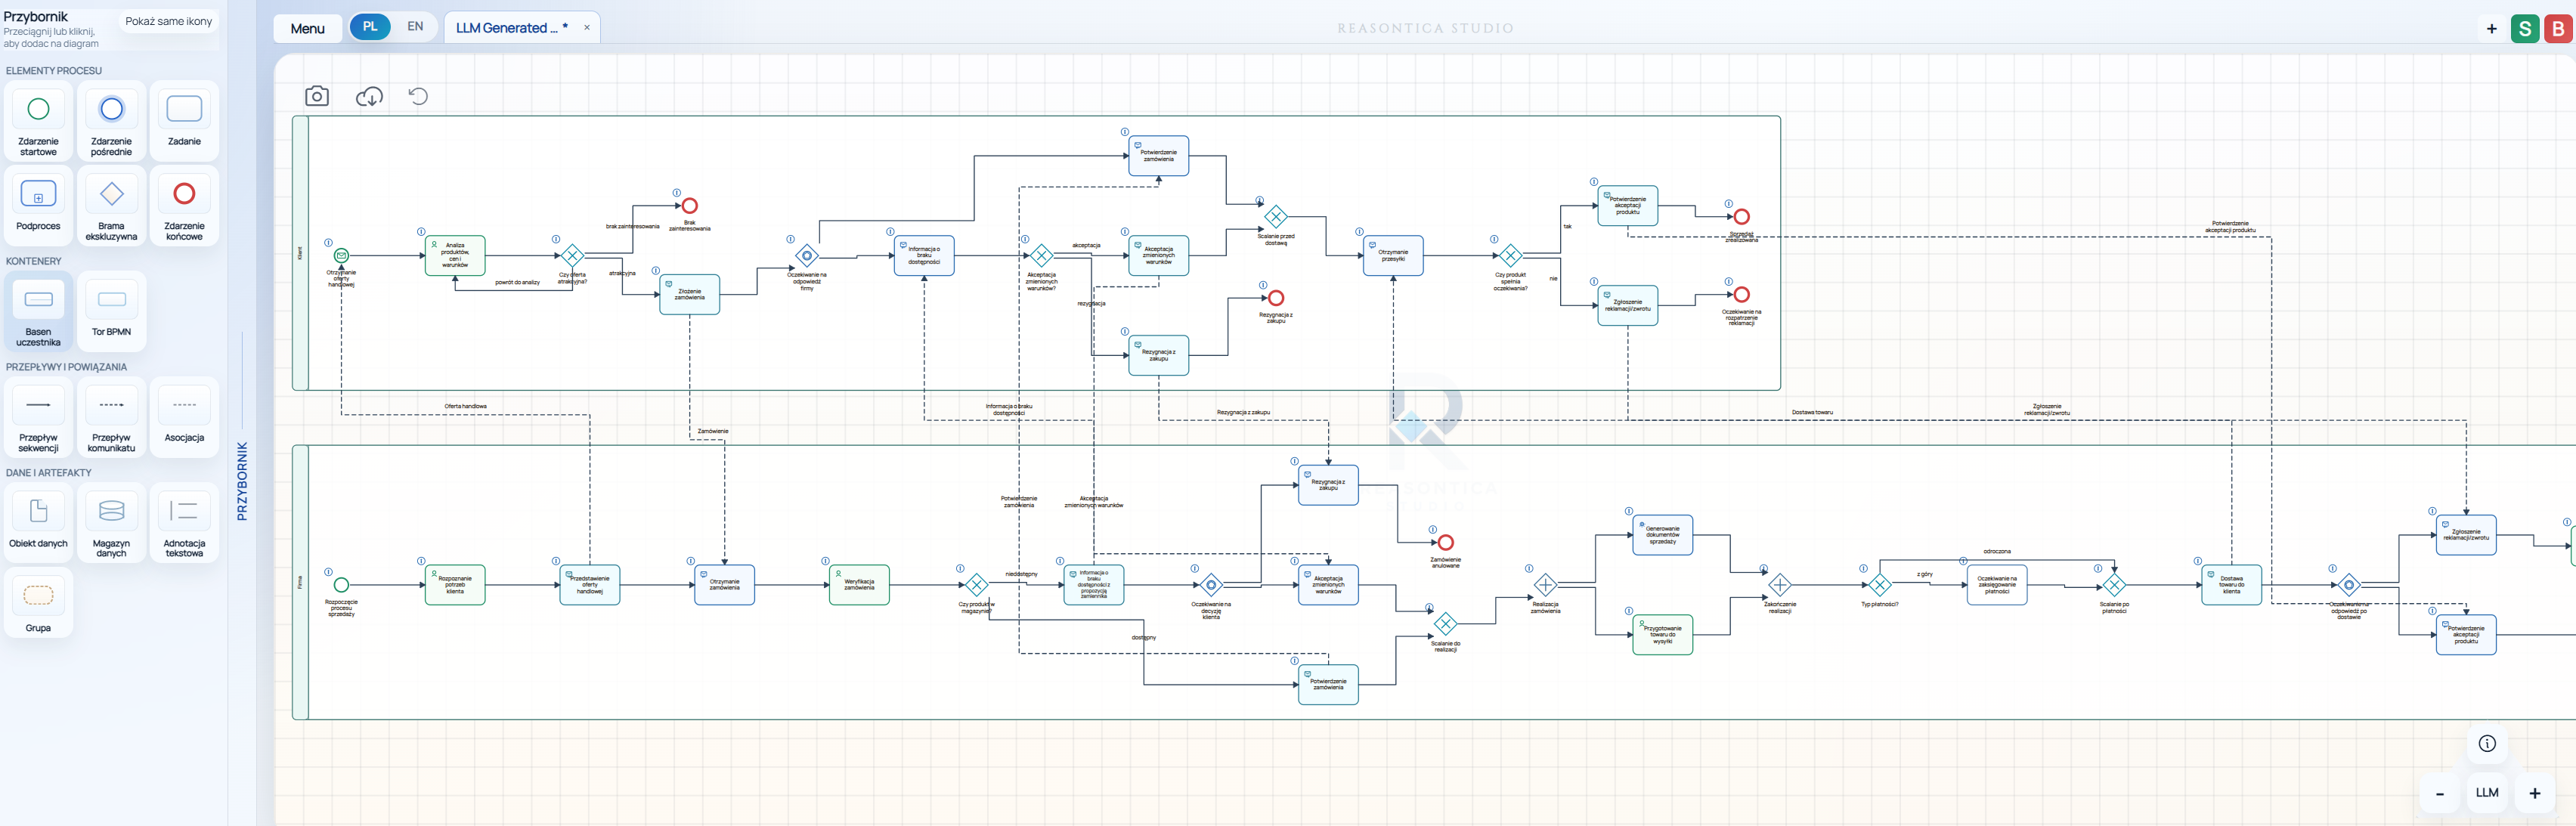Screen dimensions: 2576x826
Task: Zoom in with bottom-right plus button
Action: 2535,793
